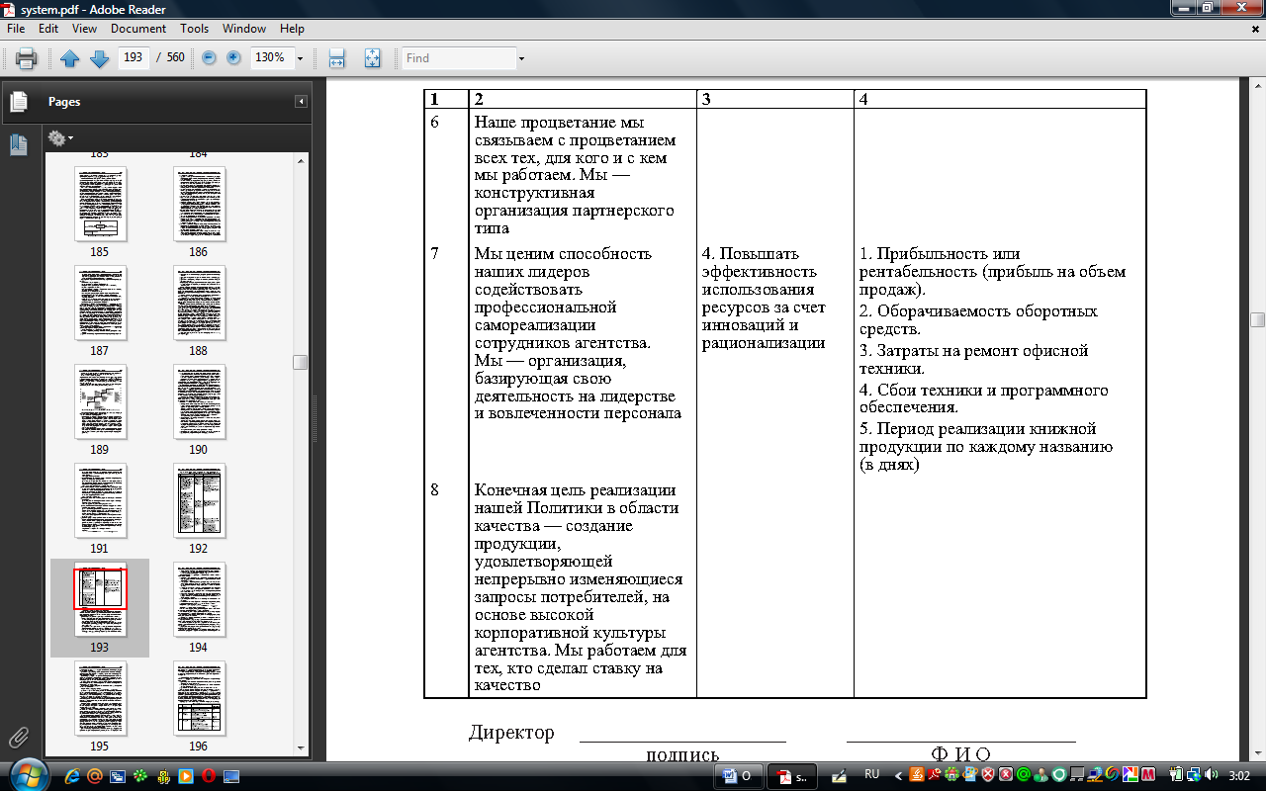The image size is (1266, 791).
Task: Open the Edit menu
Action: point(48,29)
